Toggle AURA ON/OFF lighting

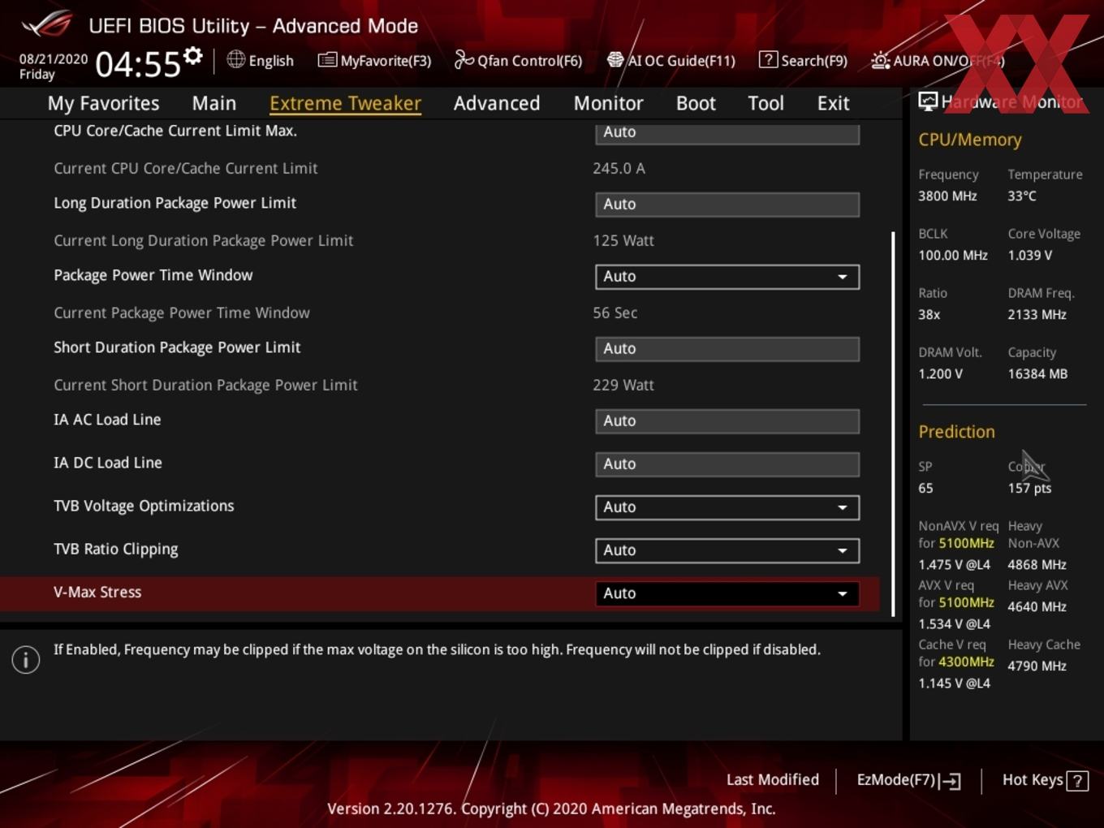coord(938,61)
